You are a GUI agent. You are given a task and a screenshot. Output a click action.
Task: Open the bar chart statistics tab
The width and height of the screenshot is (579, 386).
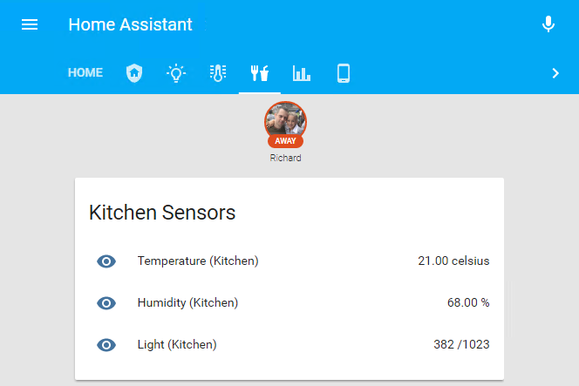tap(302, 73)
